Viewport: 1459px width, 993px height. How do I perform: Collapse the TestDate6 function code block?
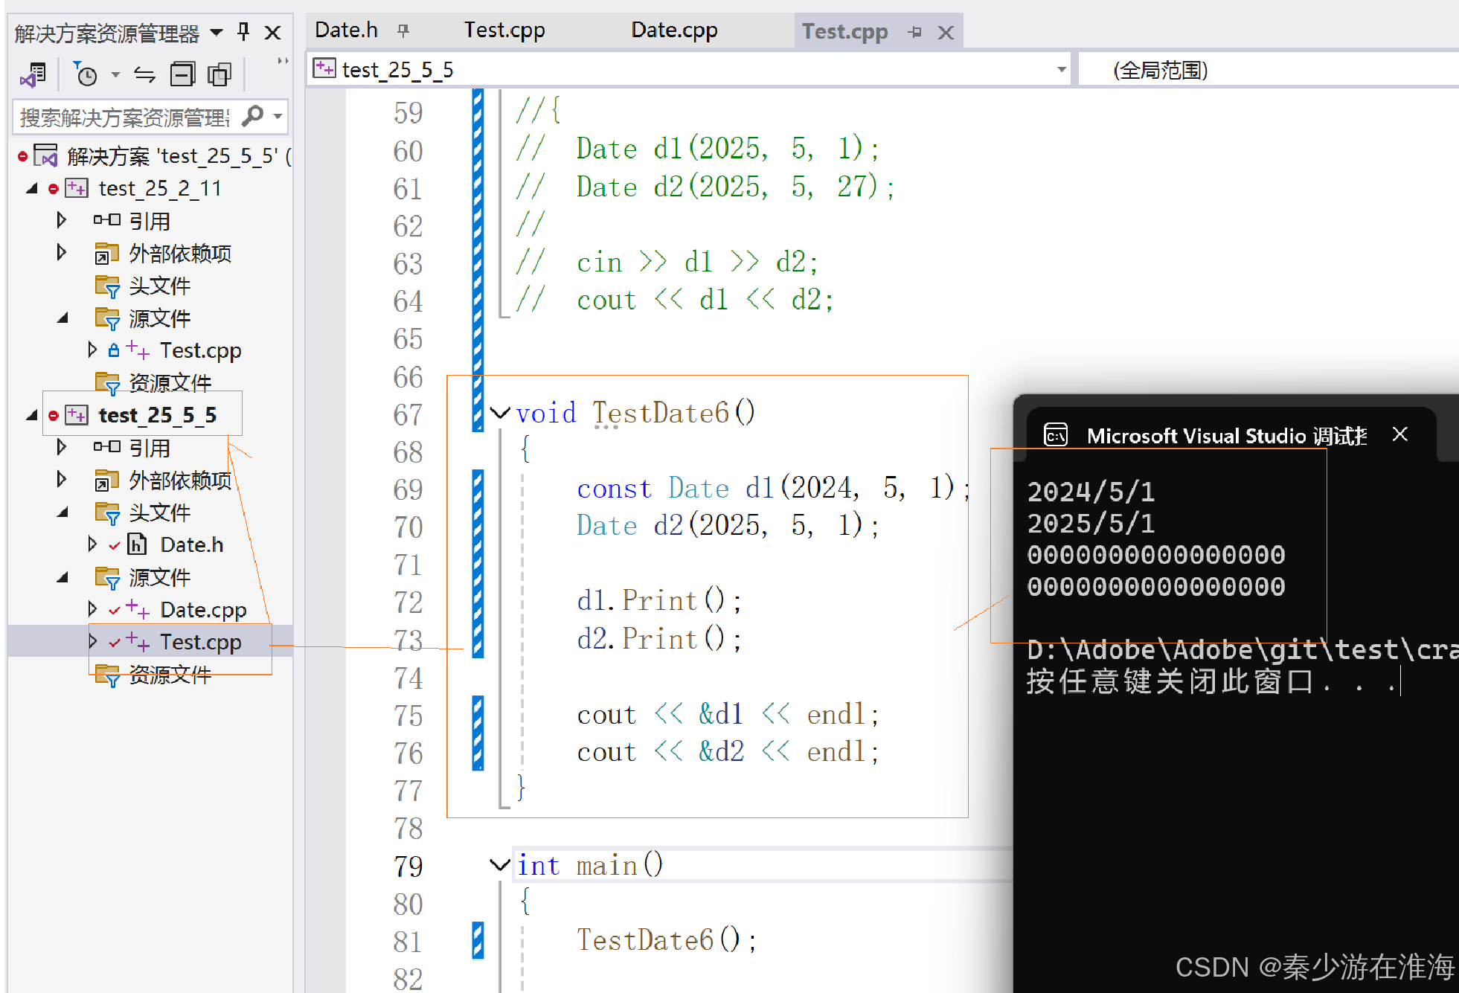coord(500,413)
